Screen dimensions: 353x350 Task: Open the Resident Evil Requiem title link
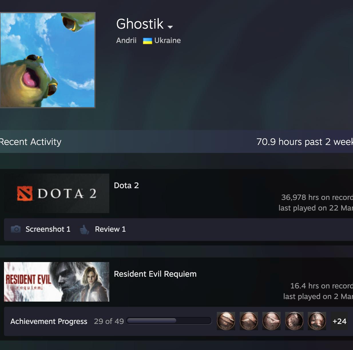tap(155, 274)
